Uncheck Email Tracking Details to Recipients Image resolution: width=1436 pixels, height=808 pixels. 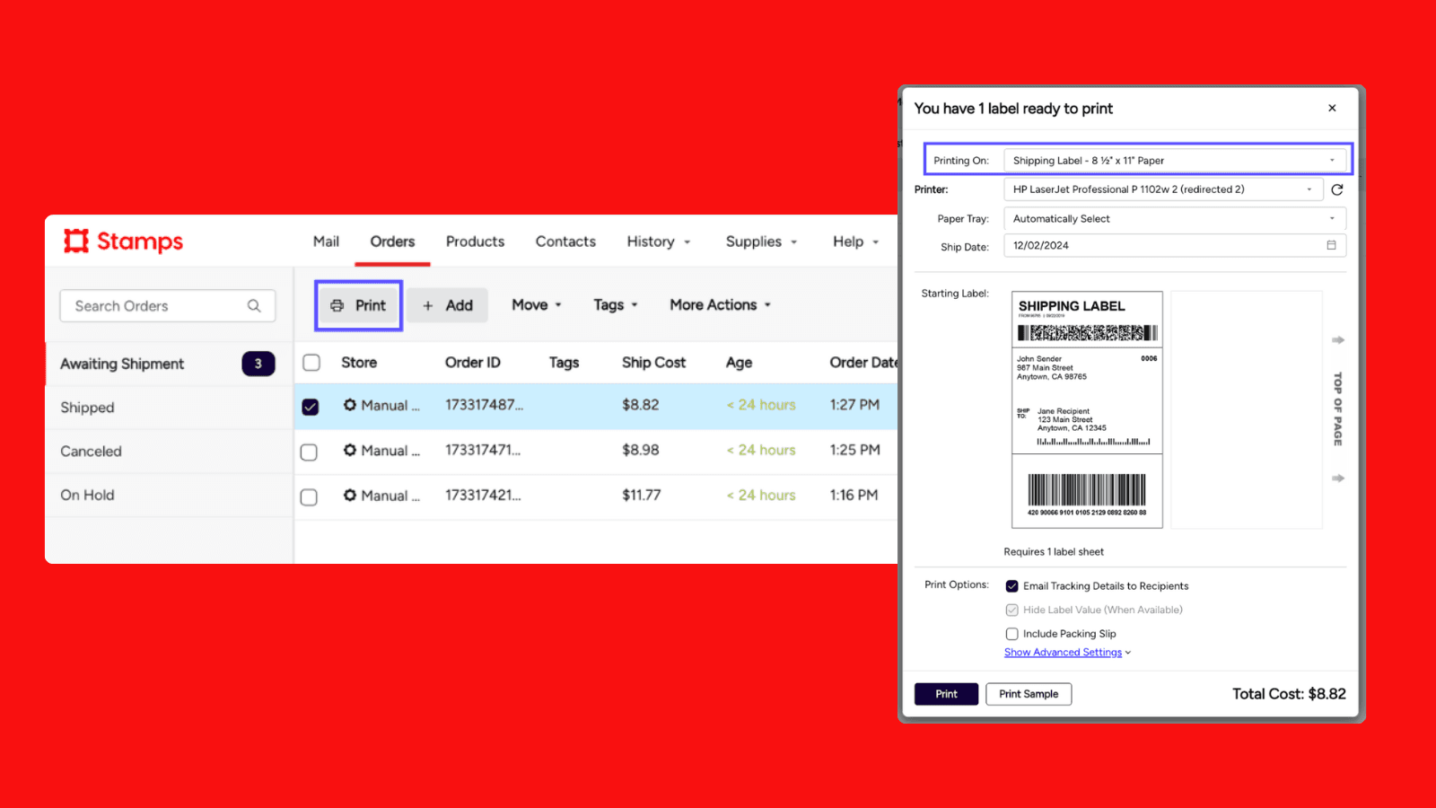tap(1011, 585)
